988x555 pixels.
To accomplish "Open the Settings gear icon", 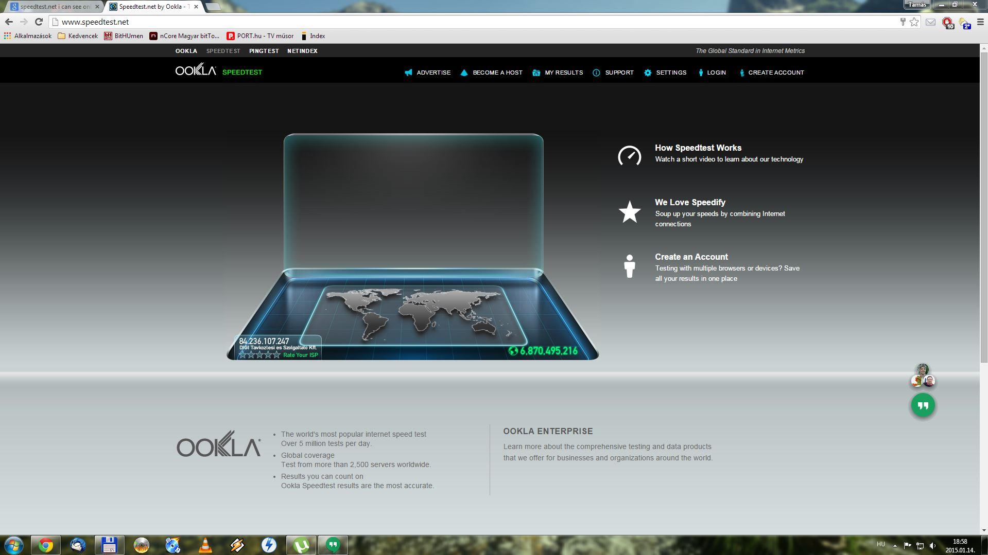I will pyautogui.click(x=648, y=73).
